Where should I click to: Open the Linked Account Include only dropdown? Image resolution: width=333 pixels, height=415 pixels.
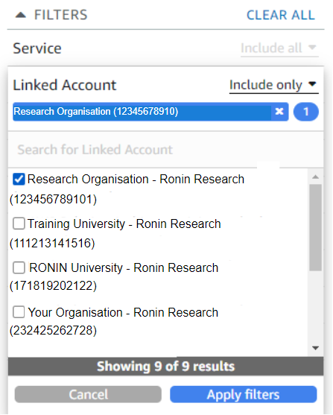pyautogui.click(x=274, y=85)
